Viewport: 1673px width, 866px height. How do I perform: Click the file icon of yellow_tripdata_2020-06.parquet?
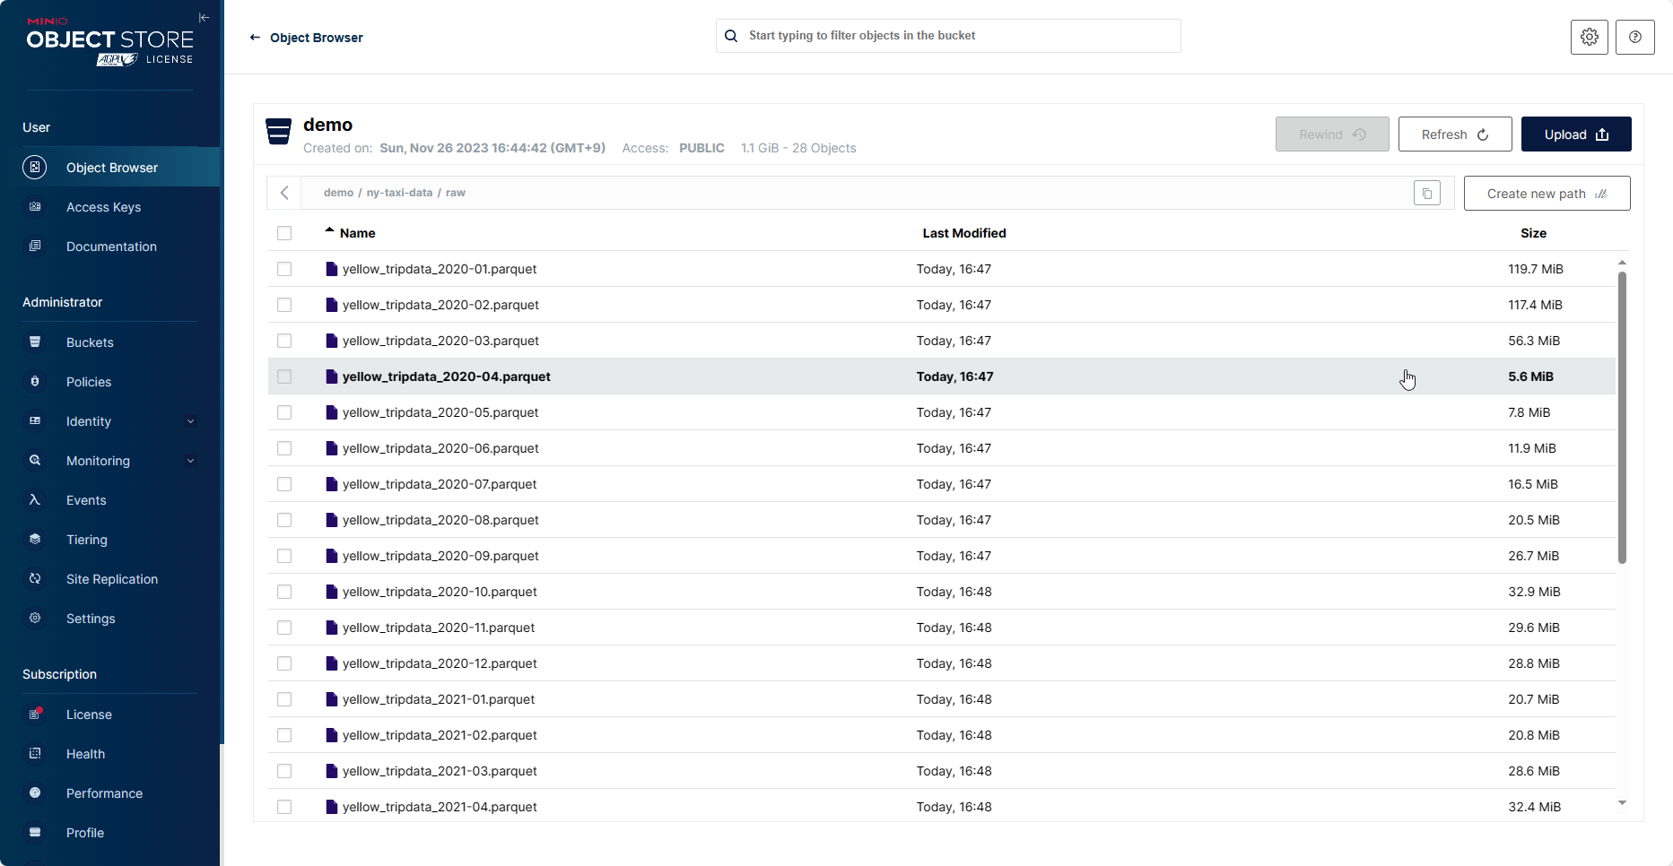332,448
